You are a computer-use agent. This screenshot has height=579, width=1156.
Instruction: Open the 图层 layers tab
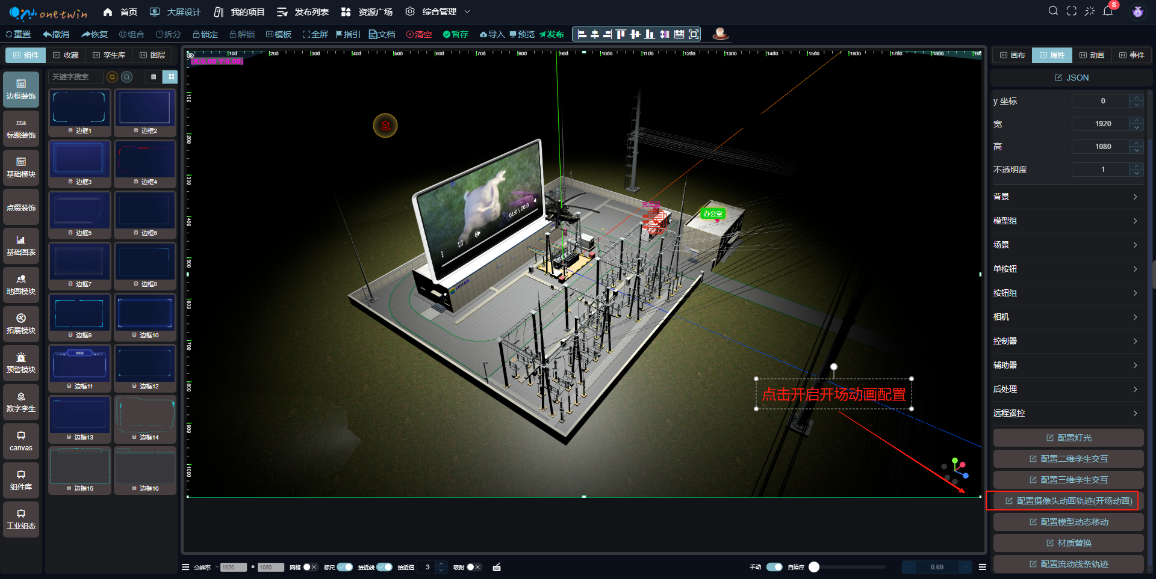tap(152, 55)
